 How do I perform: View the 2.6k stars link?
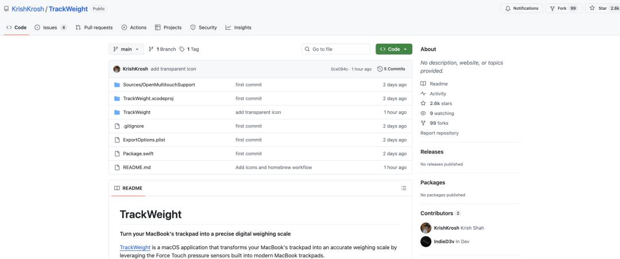pyautogui.click(x=436, y=103)
